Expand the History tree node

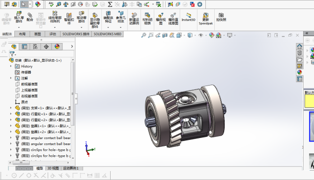[x=11, y=66]
